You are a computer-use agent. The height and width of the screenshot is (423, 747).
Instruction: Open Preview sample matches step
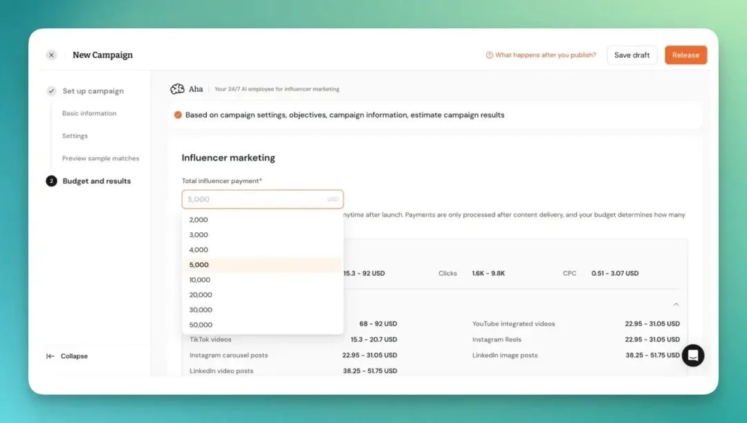click(100, 158)
